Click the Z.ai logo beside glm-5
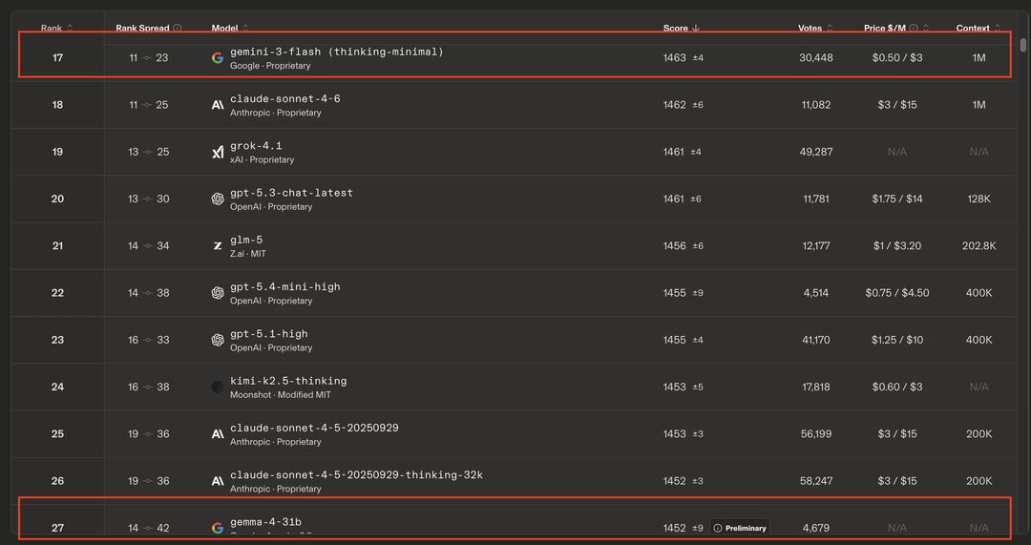 [218, 246]
